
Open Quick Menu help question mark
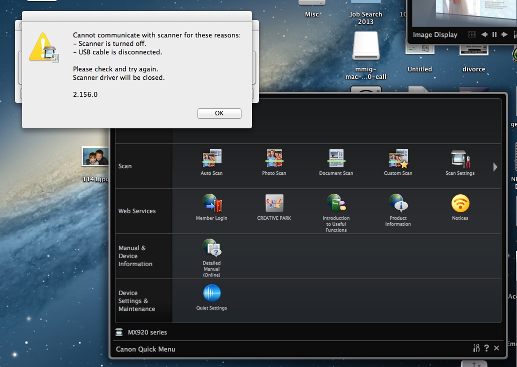coord(486,349)
